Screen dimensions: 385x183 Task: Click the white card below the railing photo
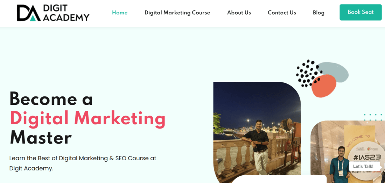[x=279, y=179]
